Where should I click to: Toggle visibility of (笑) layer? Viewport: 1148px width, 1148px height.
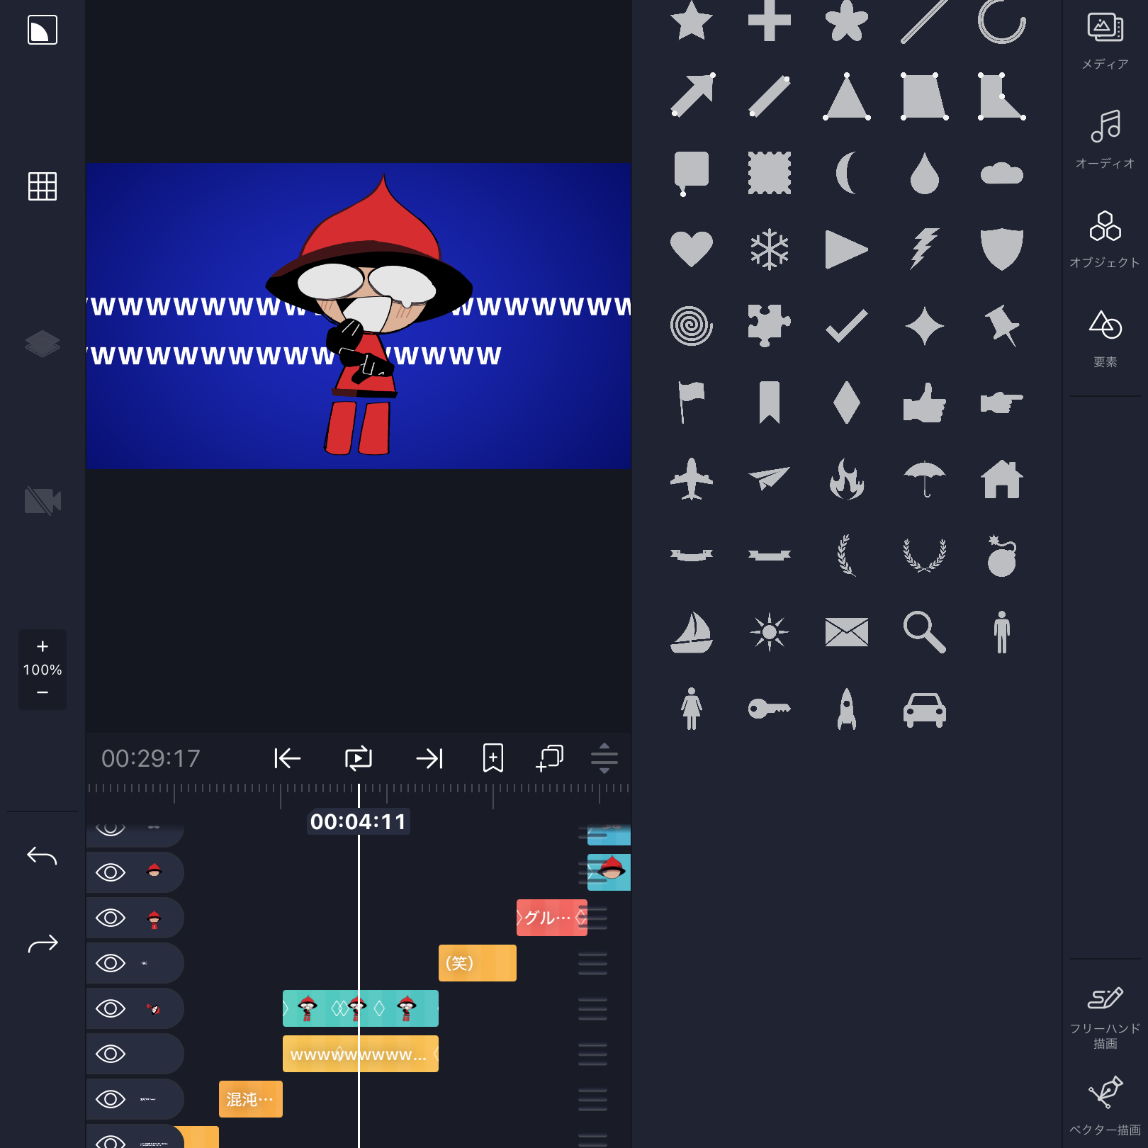111,963
